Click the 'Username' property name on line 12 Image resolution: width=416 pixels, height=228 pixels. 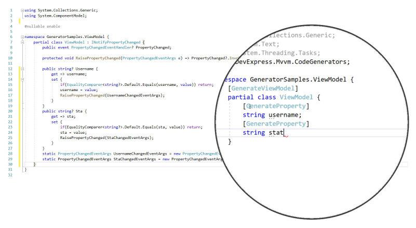click(84, 69)
